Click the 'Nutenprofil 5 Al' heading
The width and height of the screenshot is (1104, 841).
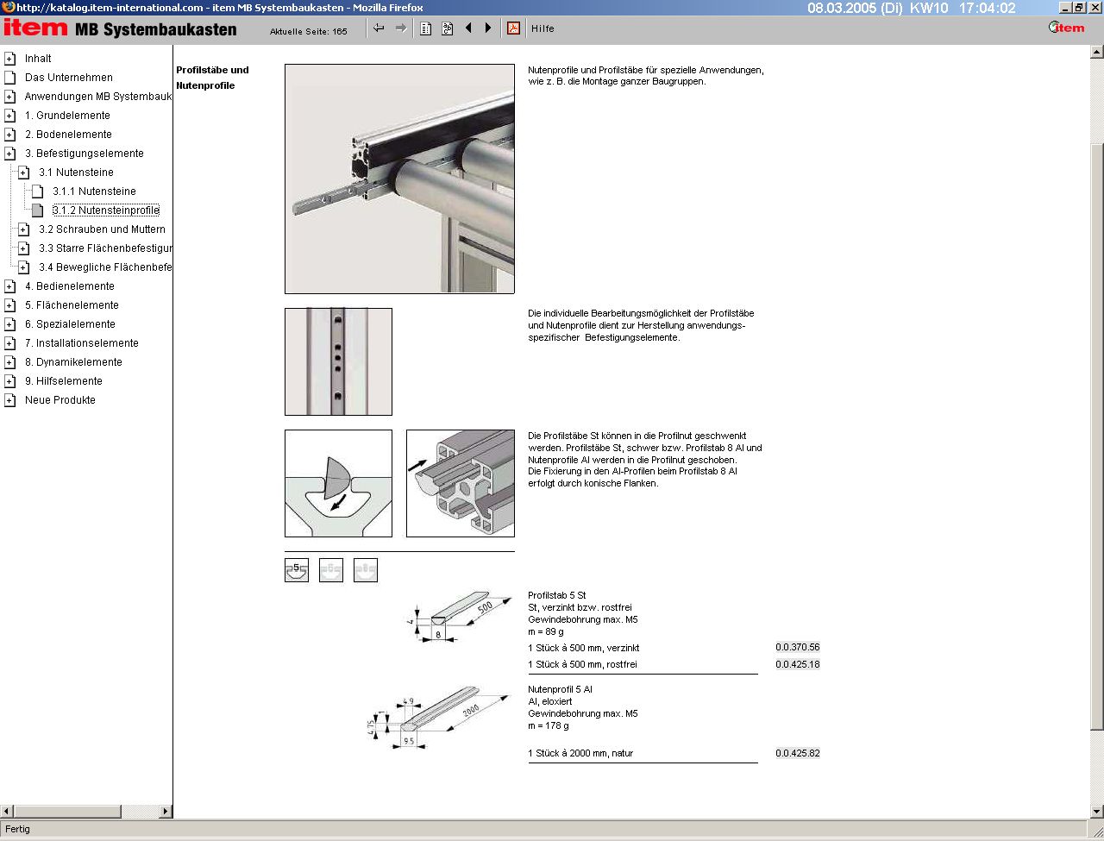(561, 689)
